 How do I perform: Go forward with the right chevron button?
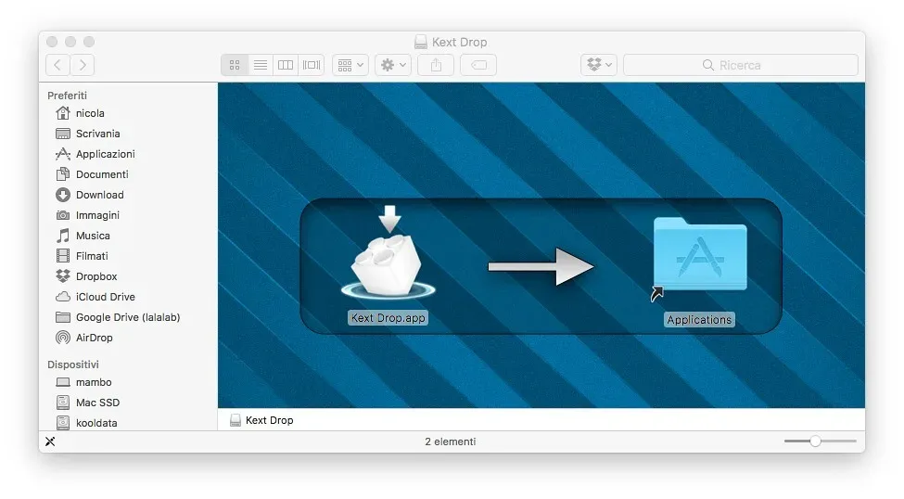[x=83, y=65]
